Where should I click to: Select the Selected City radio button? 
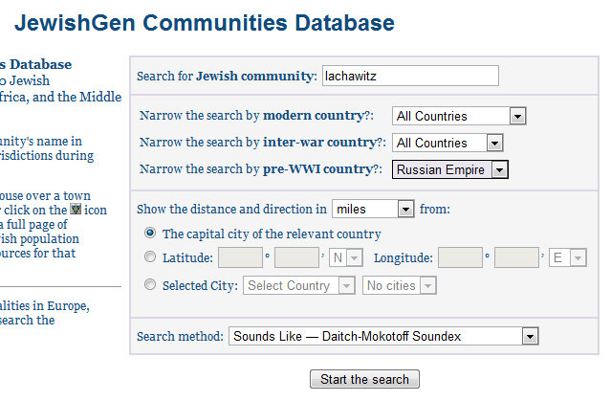coord(150,284)
